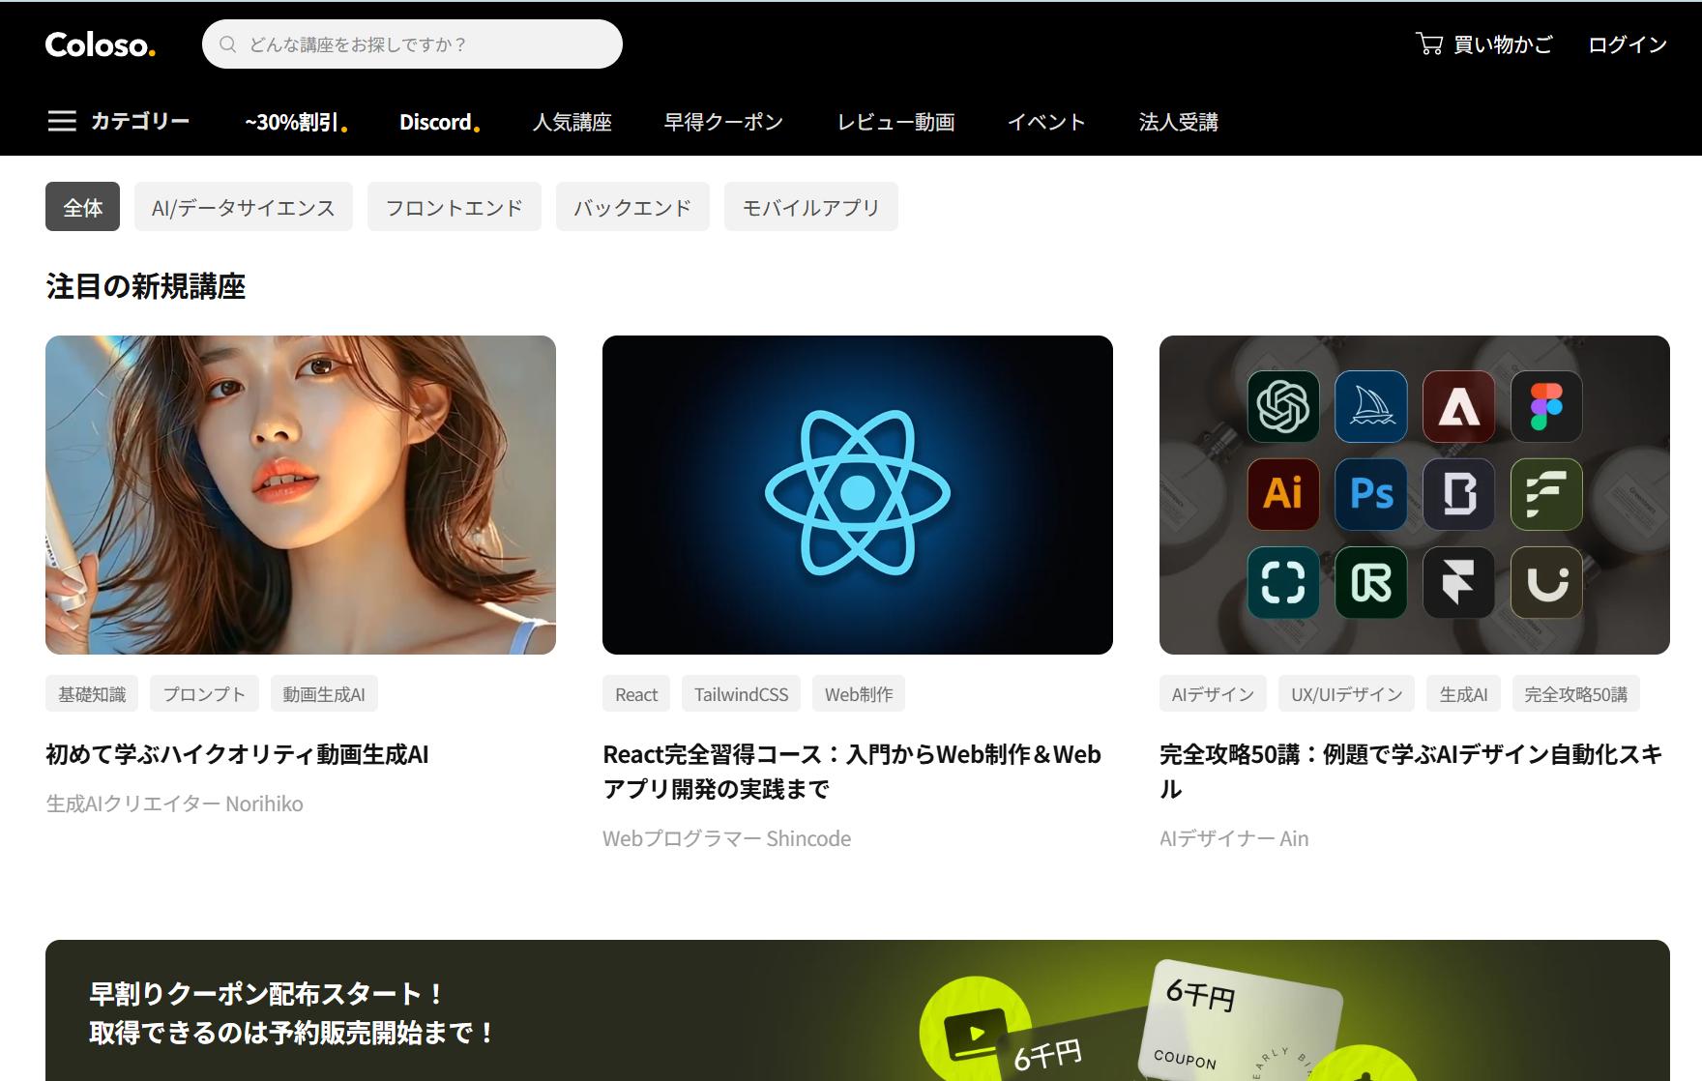
Task: Open 買い物かご shopping cart link
Action: (x=1483, y=44)
